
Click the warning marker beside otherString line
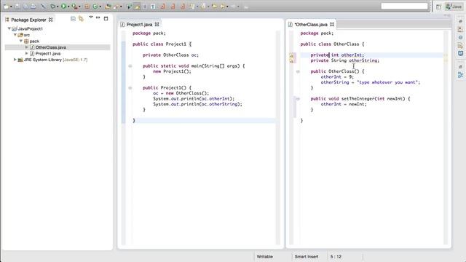click(291, 61)
